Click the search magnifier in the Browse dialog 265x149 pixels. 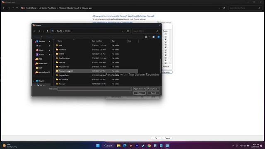click(157, 31)
